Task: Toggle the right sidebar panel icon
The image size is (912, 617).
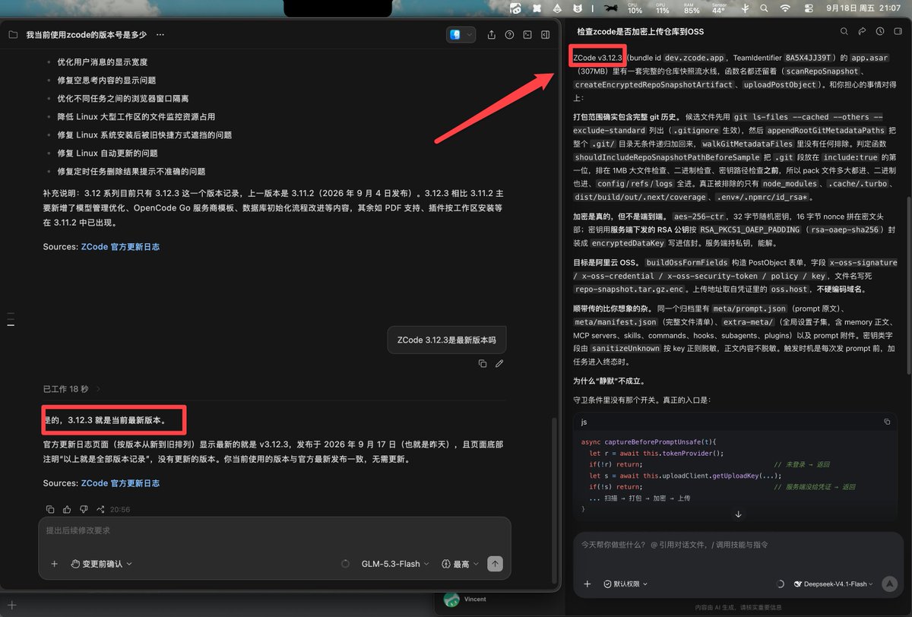Action: point(545,35)
